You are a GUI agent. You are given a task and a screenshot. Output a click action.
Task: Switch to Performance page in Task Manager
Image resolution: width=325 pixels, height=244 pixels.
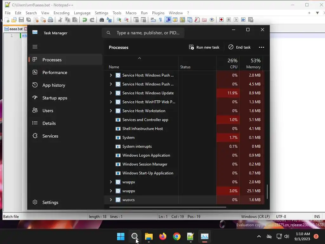pos(65,72)
